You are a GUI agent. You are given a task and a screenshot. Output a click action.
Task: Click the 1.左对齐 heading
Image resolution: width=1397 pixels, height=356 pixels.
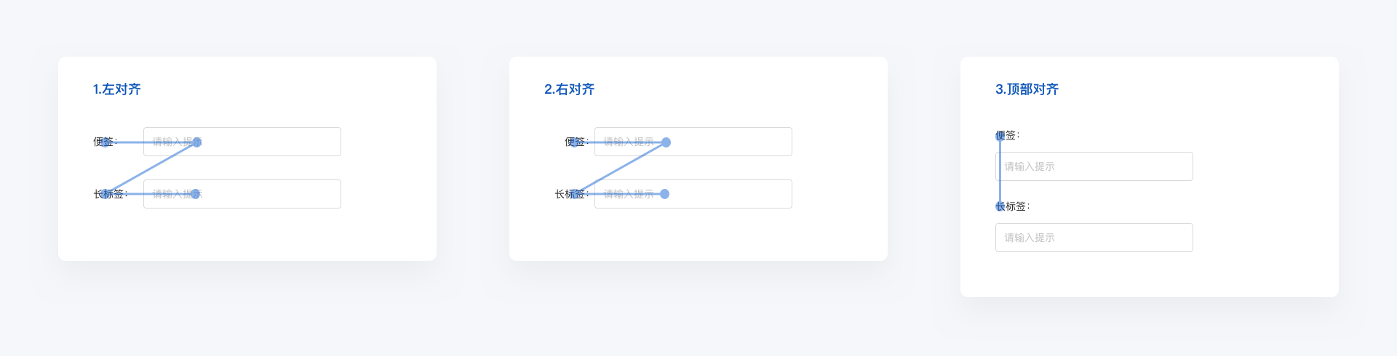(116, 89)
